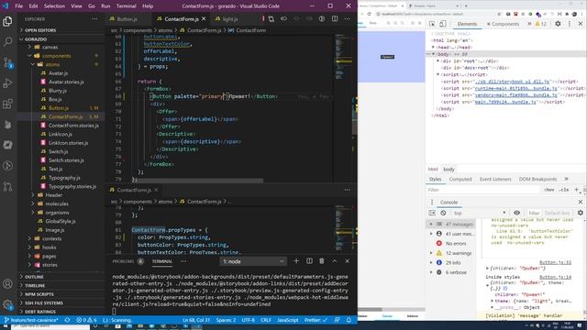Viewport: 587px width, 330px height.
Task: Switch to the PROBLEMS panel tab
Action: point(123,261)
